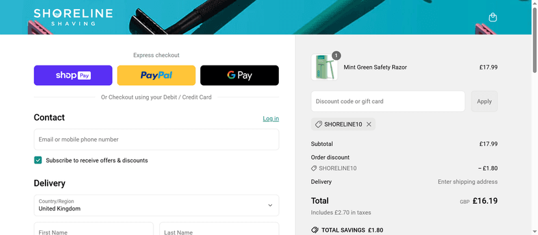Image resolution: width=538 pixels, height=235 pixels.
Task: Focus the Email or mobile phone number field
Action: click(156, 140)
